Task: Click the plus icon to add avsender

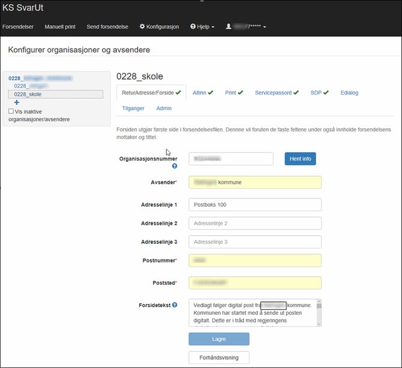Action: 16,102
